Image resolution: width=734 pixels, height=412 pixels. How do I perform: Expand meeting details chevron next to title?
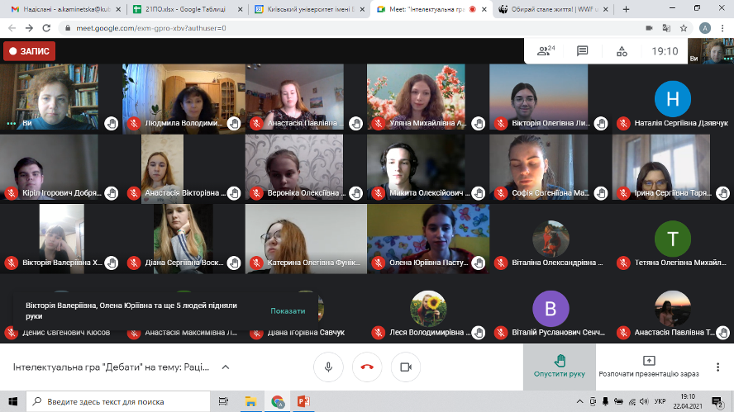[225, 367]
